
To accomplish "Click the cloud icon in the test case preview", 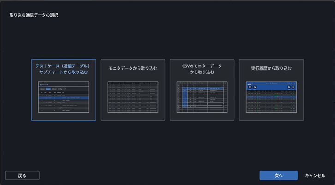I will tap(41, 84).
